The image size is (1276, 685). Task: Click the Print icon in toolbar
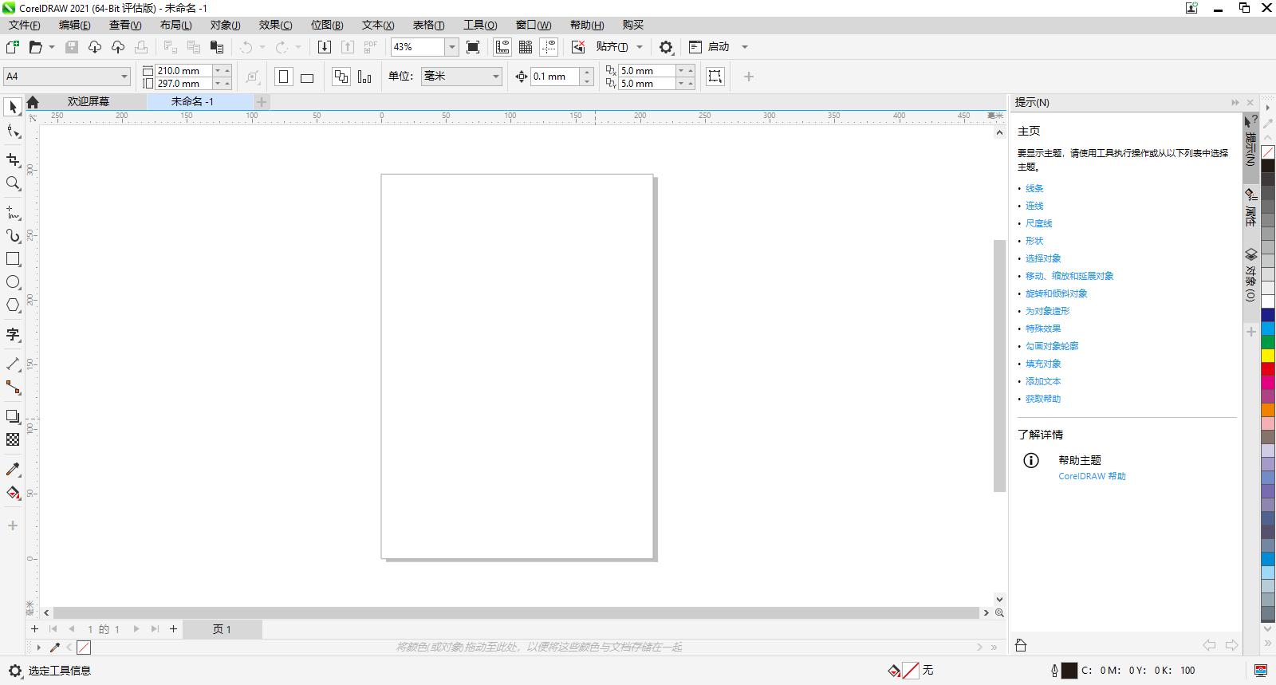coord(141,47)
